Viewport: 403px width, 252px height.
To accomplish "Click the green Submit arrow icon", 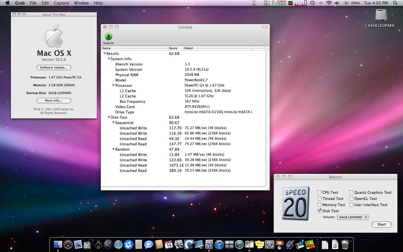I will tap(108, 37).
